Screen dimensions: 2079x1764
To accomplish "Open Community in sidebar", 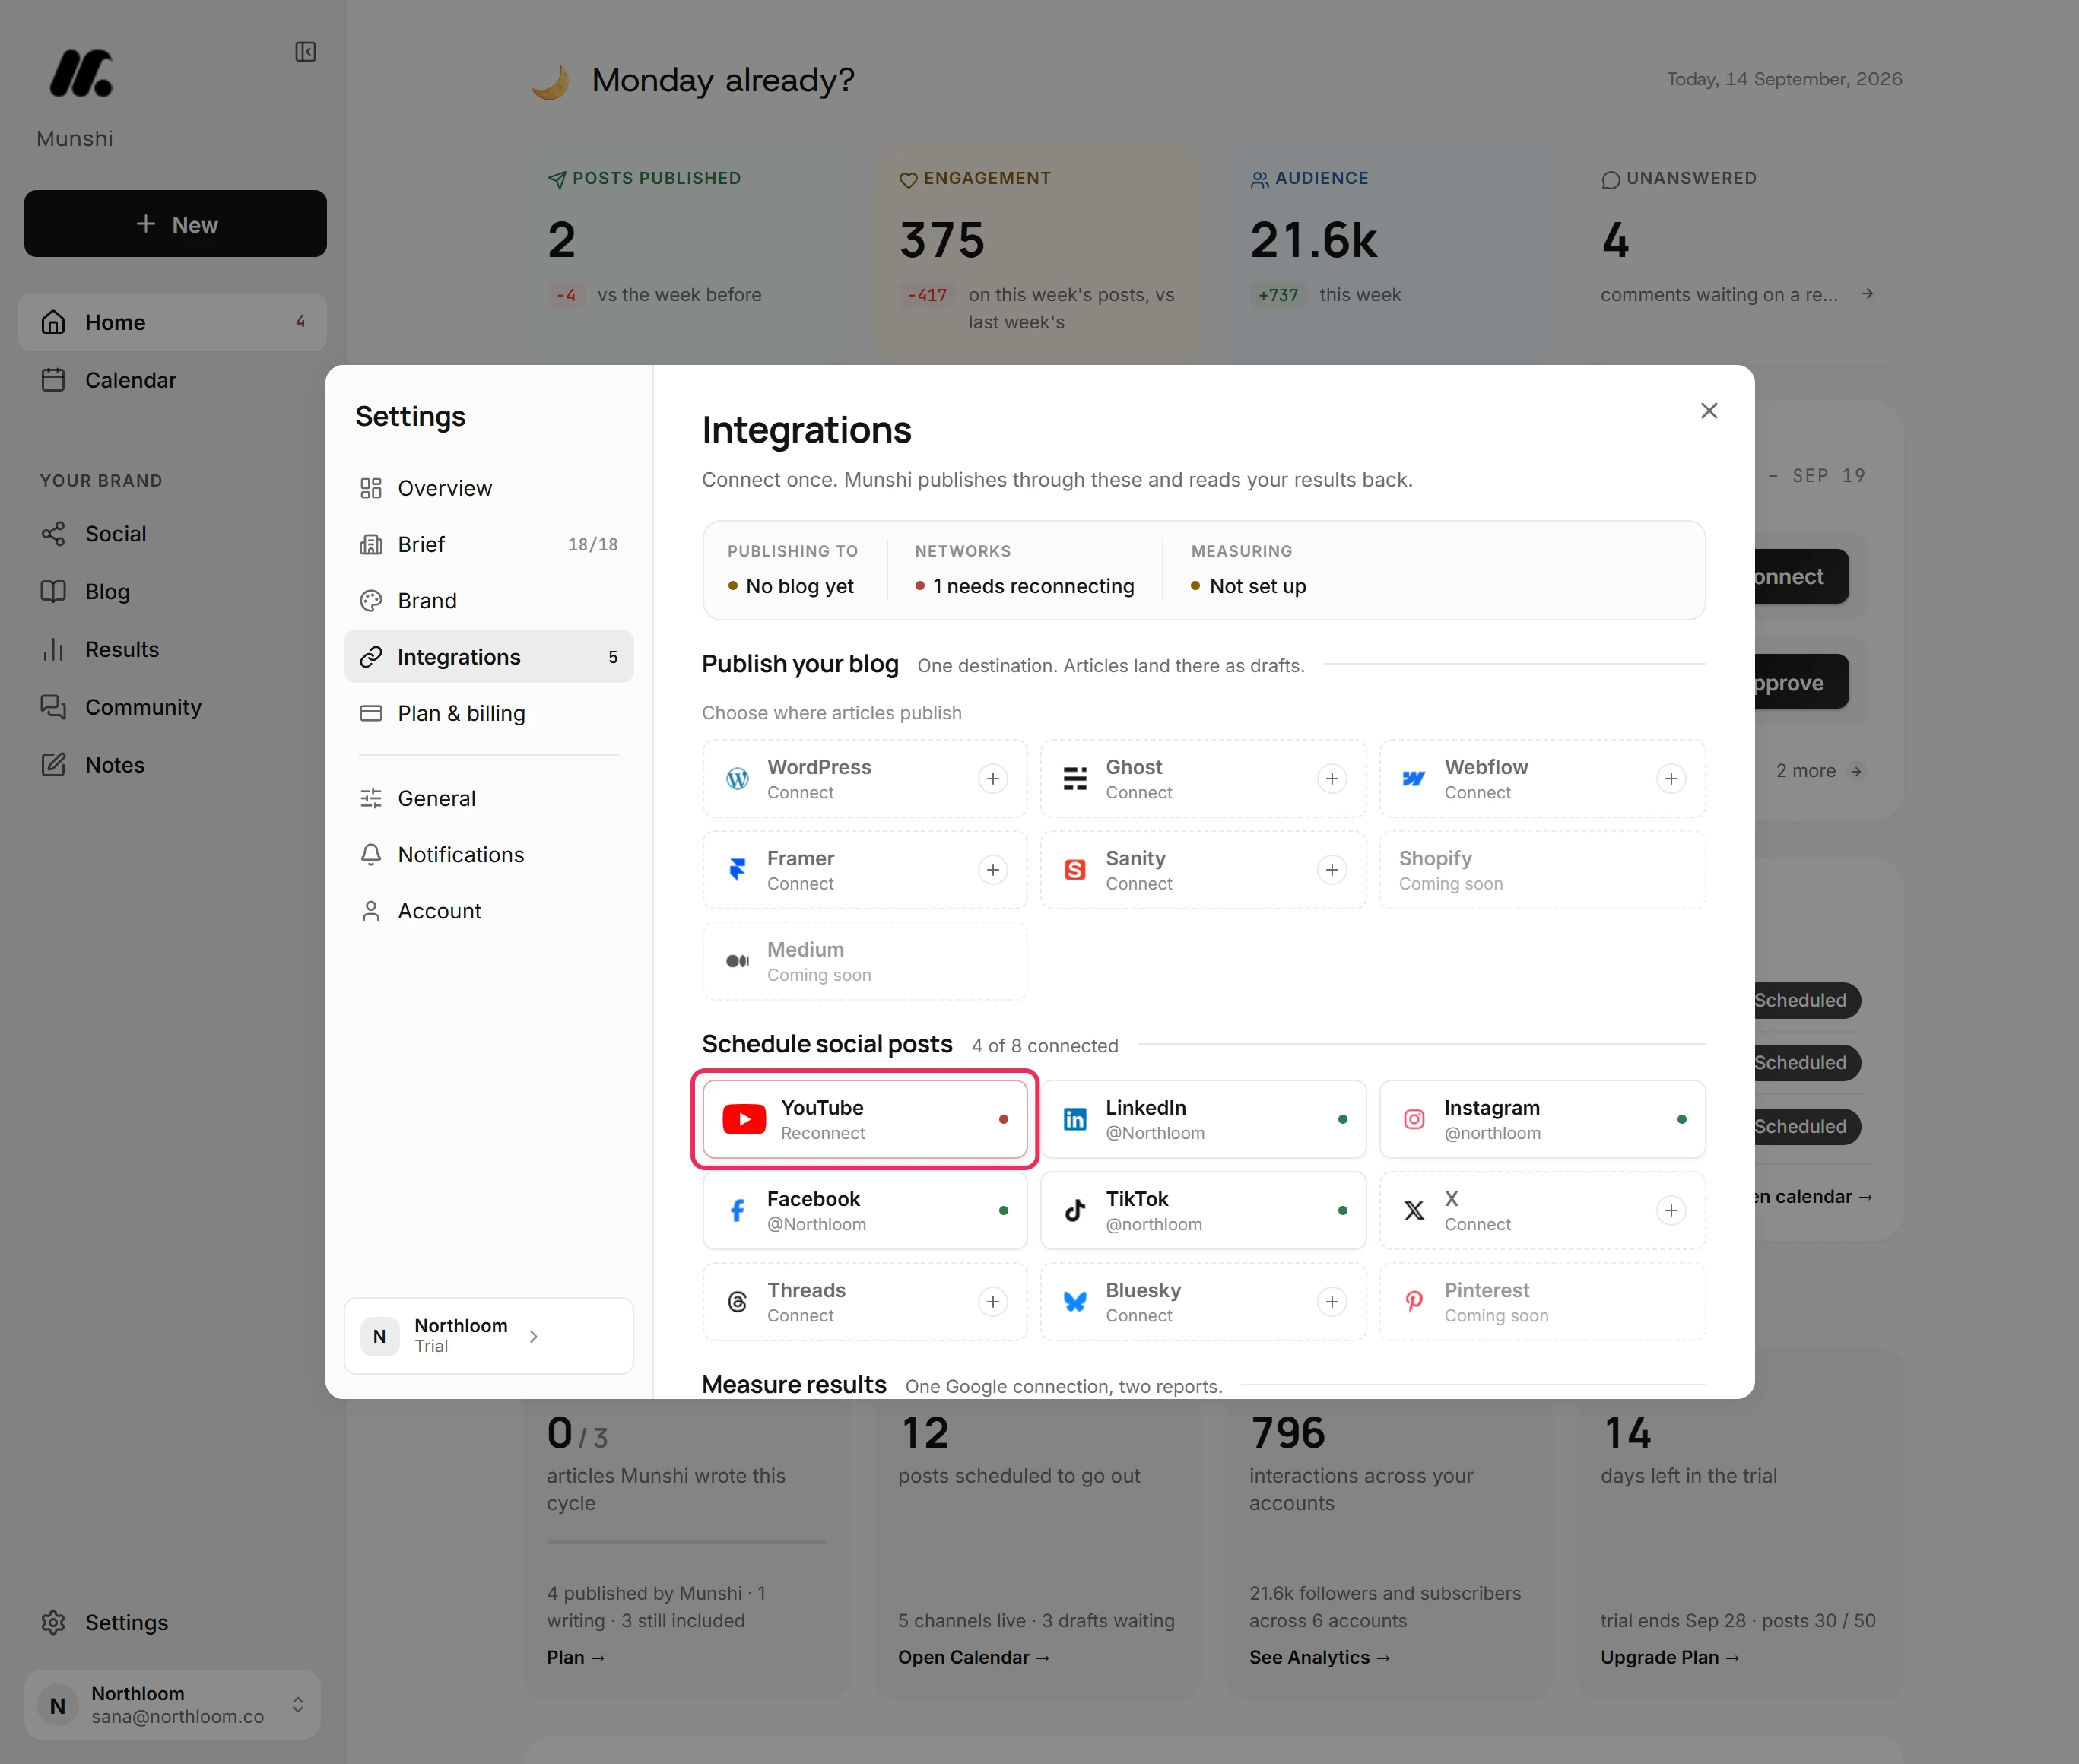I will (172, 707).
